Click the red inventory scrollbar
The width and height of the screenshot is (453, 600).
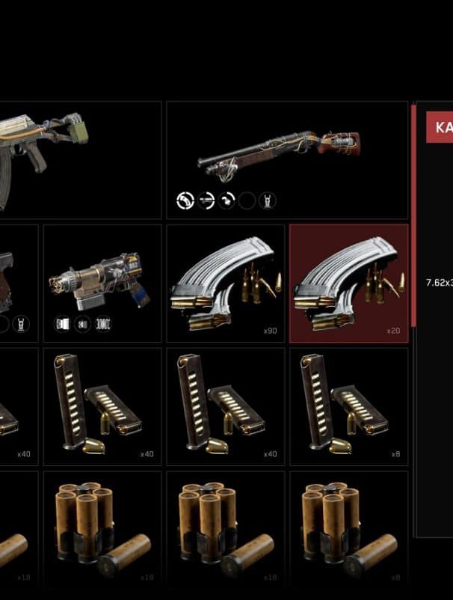[x=413, y=215]
